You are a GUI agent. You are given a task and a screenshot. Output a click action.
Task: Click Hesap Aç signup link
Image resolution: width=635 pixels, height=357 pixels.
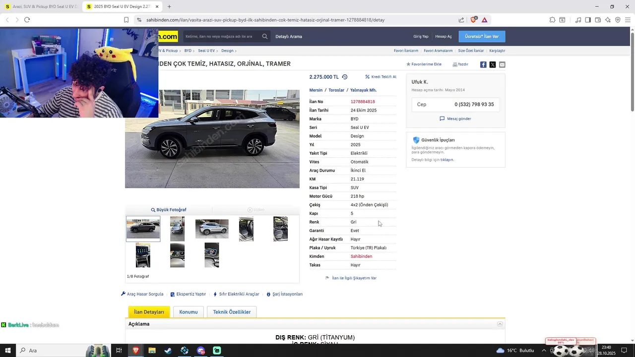(x=444, y=36)
